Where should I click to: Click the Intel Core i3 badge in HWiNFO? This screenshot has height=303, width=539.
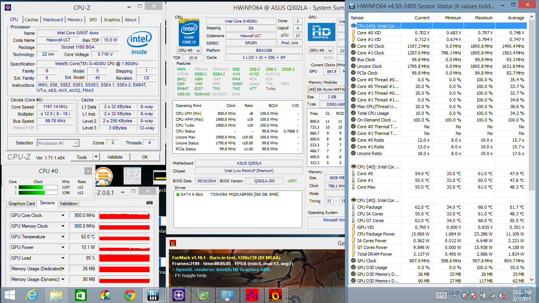(x=189, y=32)
